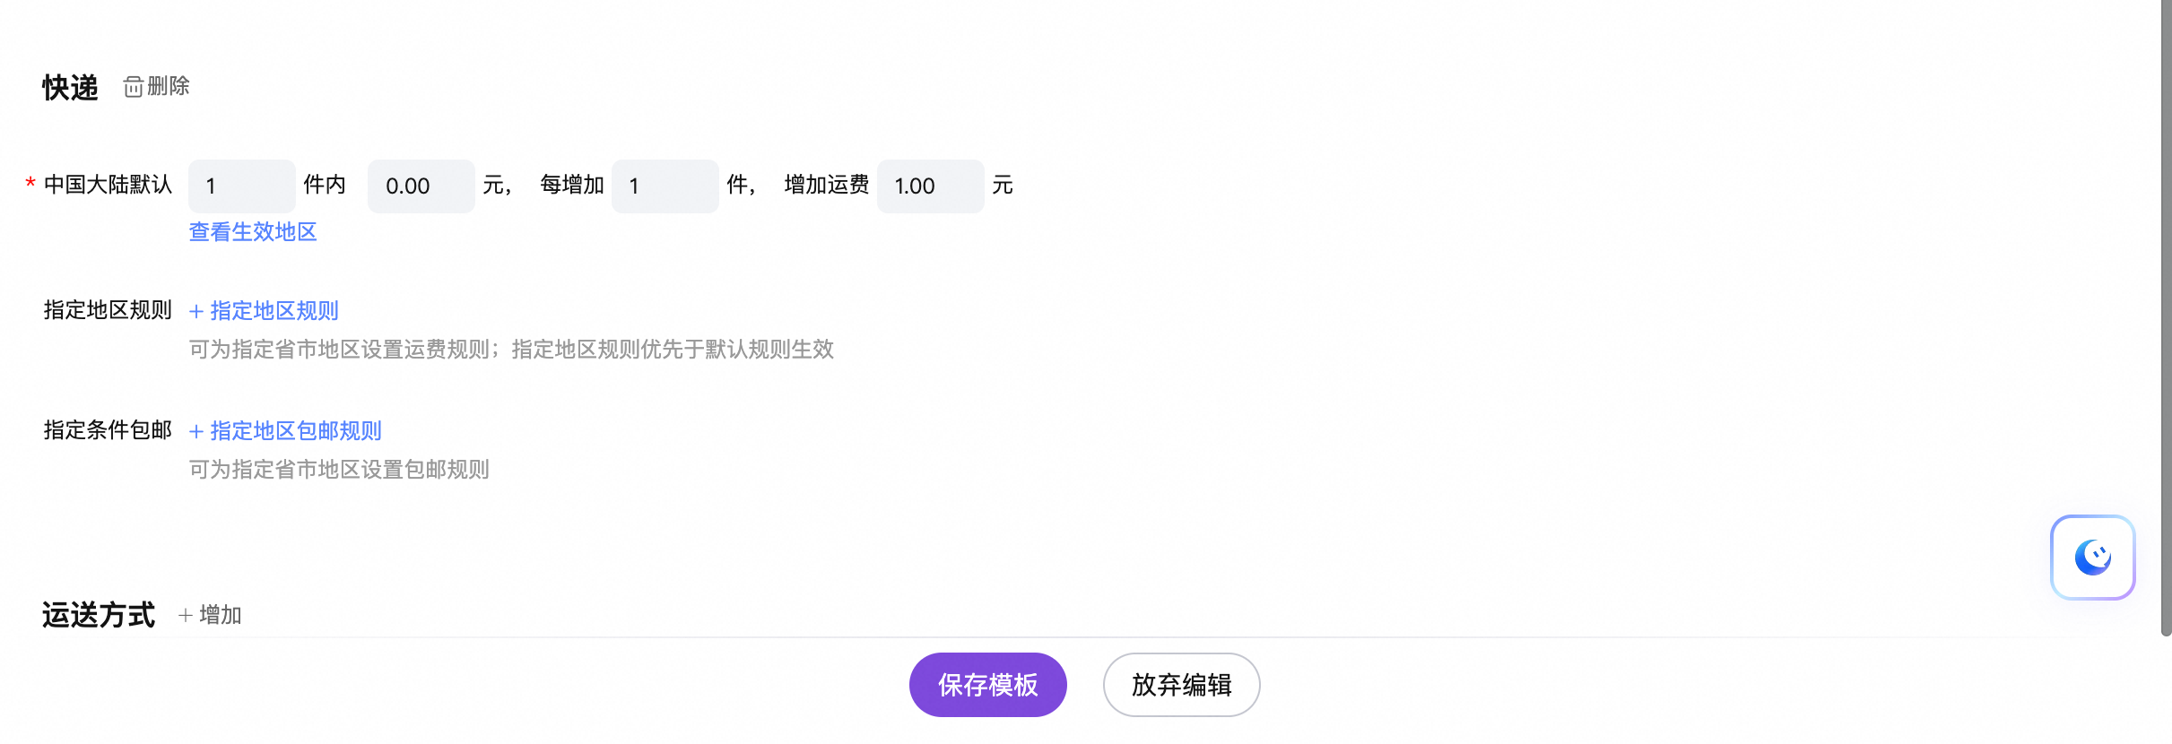
Task: Focus the 件内 quantity input field
Action: coord(241,186)
